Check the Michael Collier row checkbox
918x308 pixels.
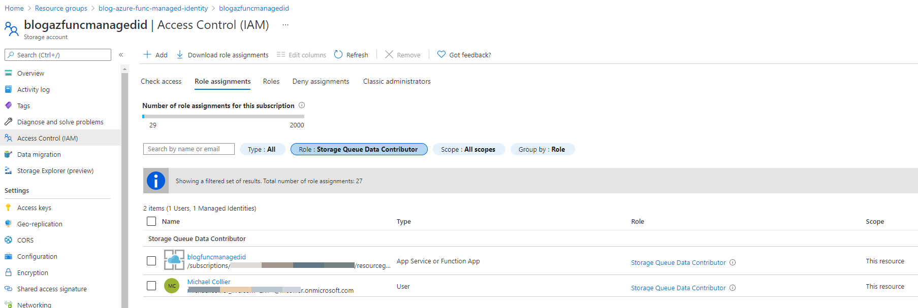point(151,286)
